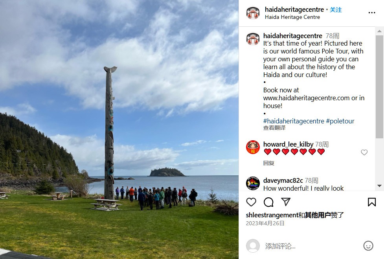Expand caption translation via 查看翻译

tap(274, 128)
